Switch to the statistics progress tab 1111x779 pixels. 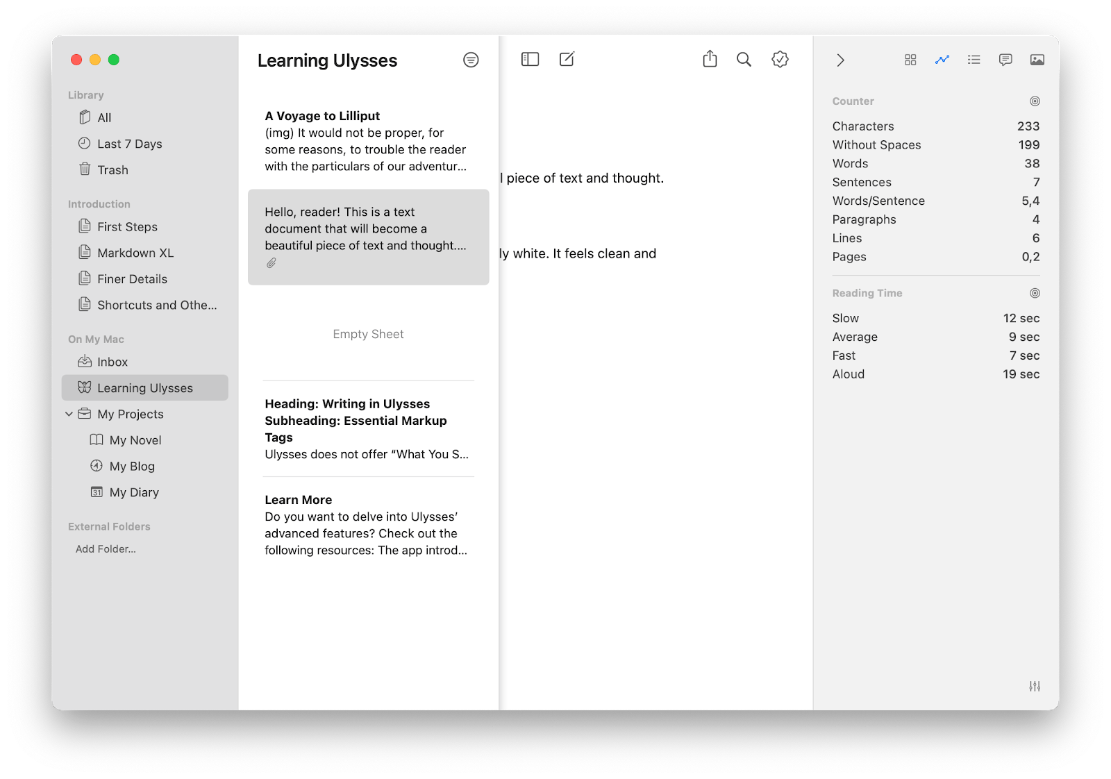pyautogui.click(x=942, y=60)
